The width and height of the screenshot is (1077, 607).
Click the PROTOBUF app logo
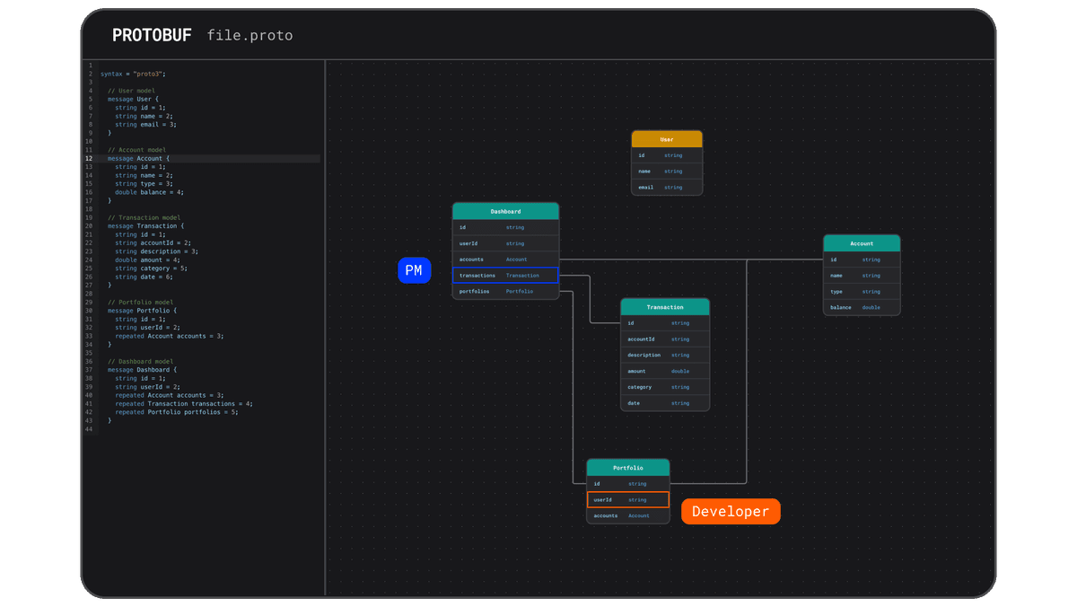[x=152, y=35]
